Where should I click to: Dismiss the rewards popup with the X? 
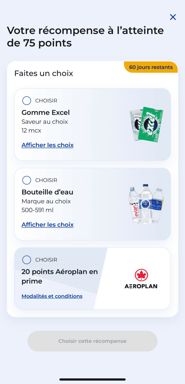173,17
